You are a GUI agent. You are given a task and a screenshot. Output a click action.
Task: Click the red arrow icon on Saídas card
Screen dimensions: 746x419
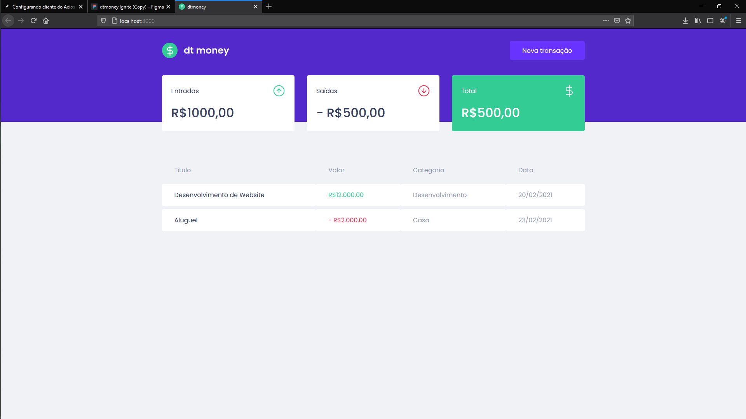coord(424,91)
